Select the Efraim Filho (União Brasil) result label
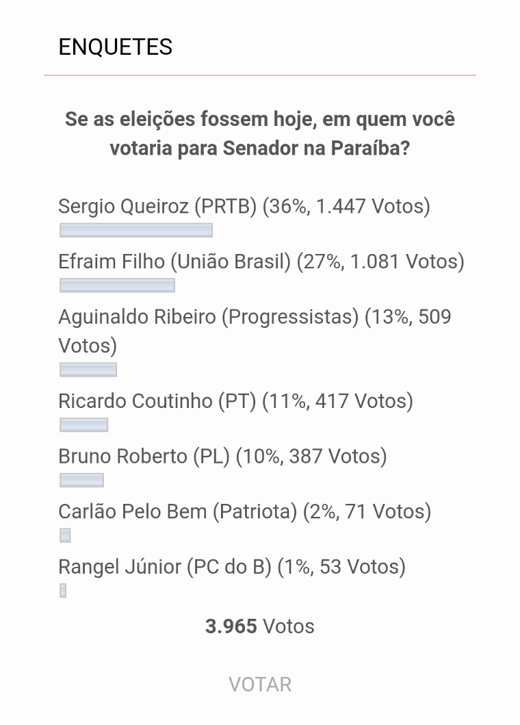The height and width of the screenshot is (725, 520). click(x=261, y=262)
